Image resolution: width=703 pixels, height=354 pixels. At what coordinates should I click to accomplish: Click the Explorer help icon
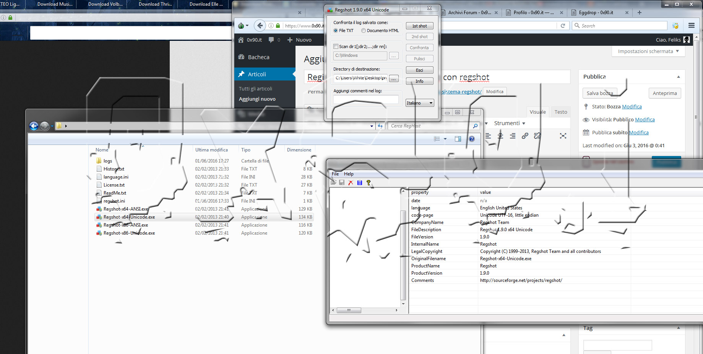[x=472, y=139]
